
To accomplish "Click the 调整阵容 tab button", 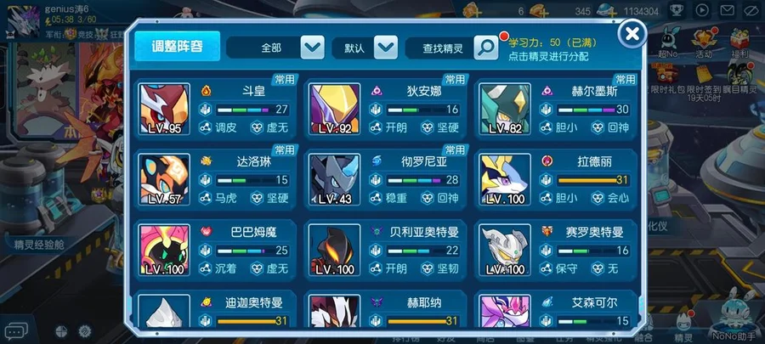I will pyautogui.click(x=177, y=46).
